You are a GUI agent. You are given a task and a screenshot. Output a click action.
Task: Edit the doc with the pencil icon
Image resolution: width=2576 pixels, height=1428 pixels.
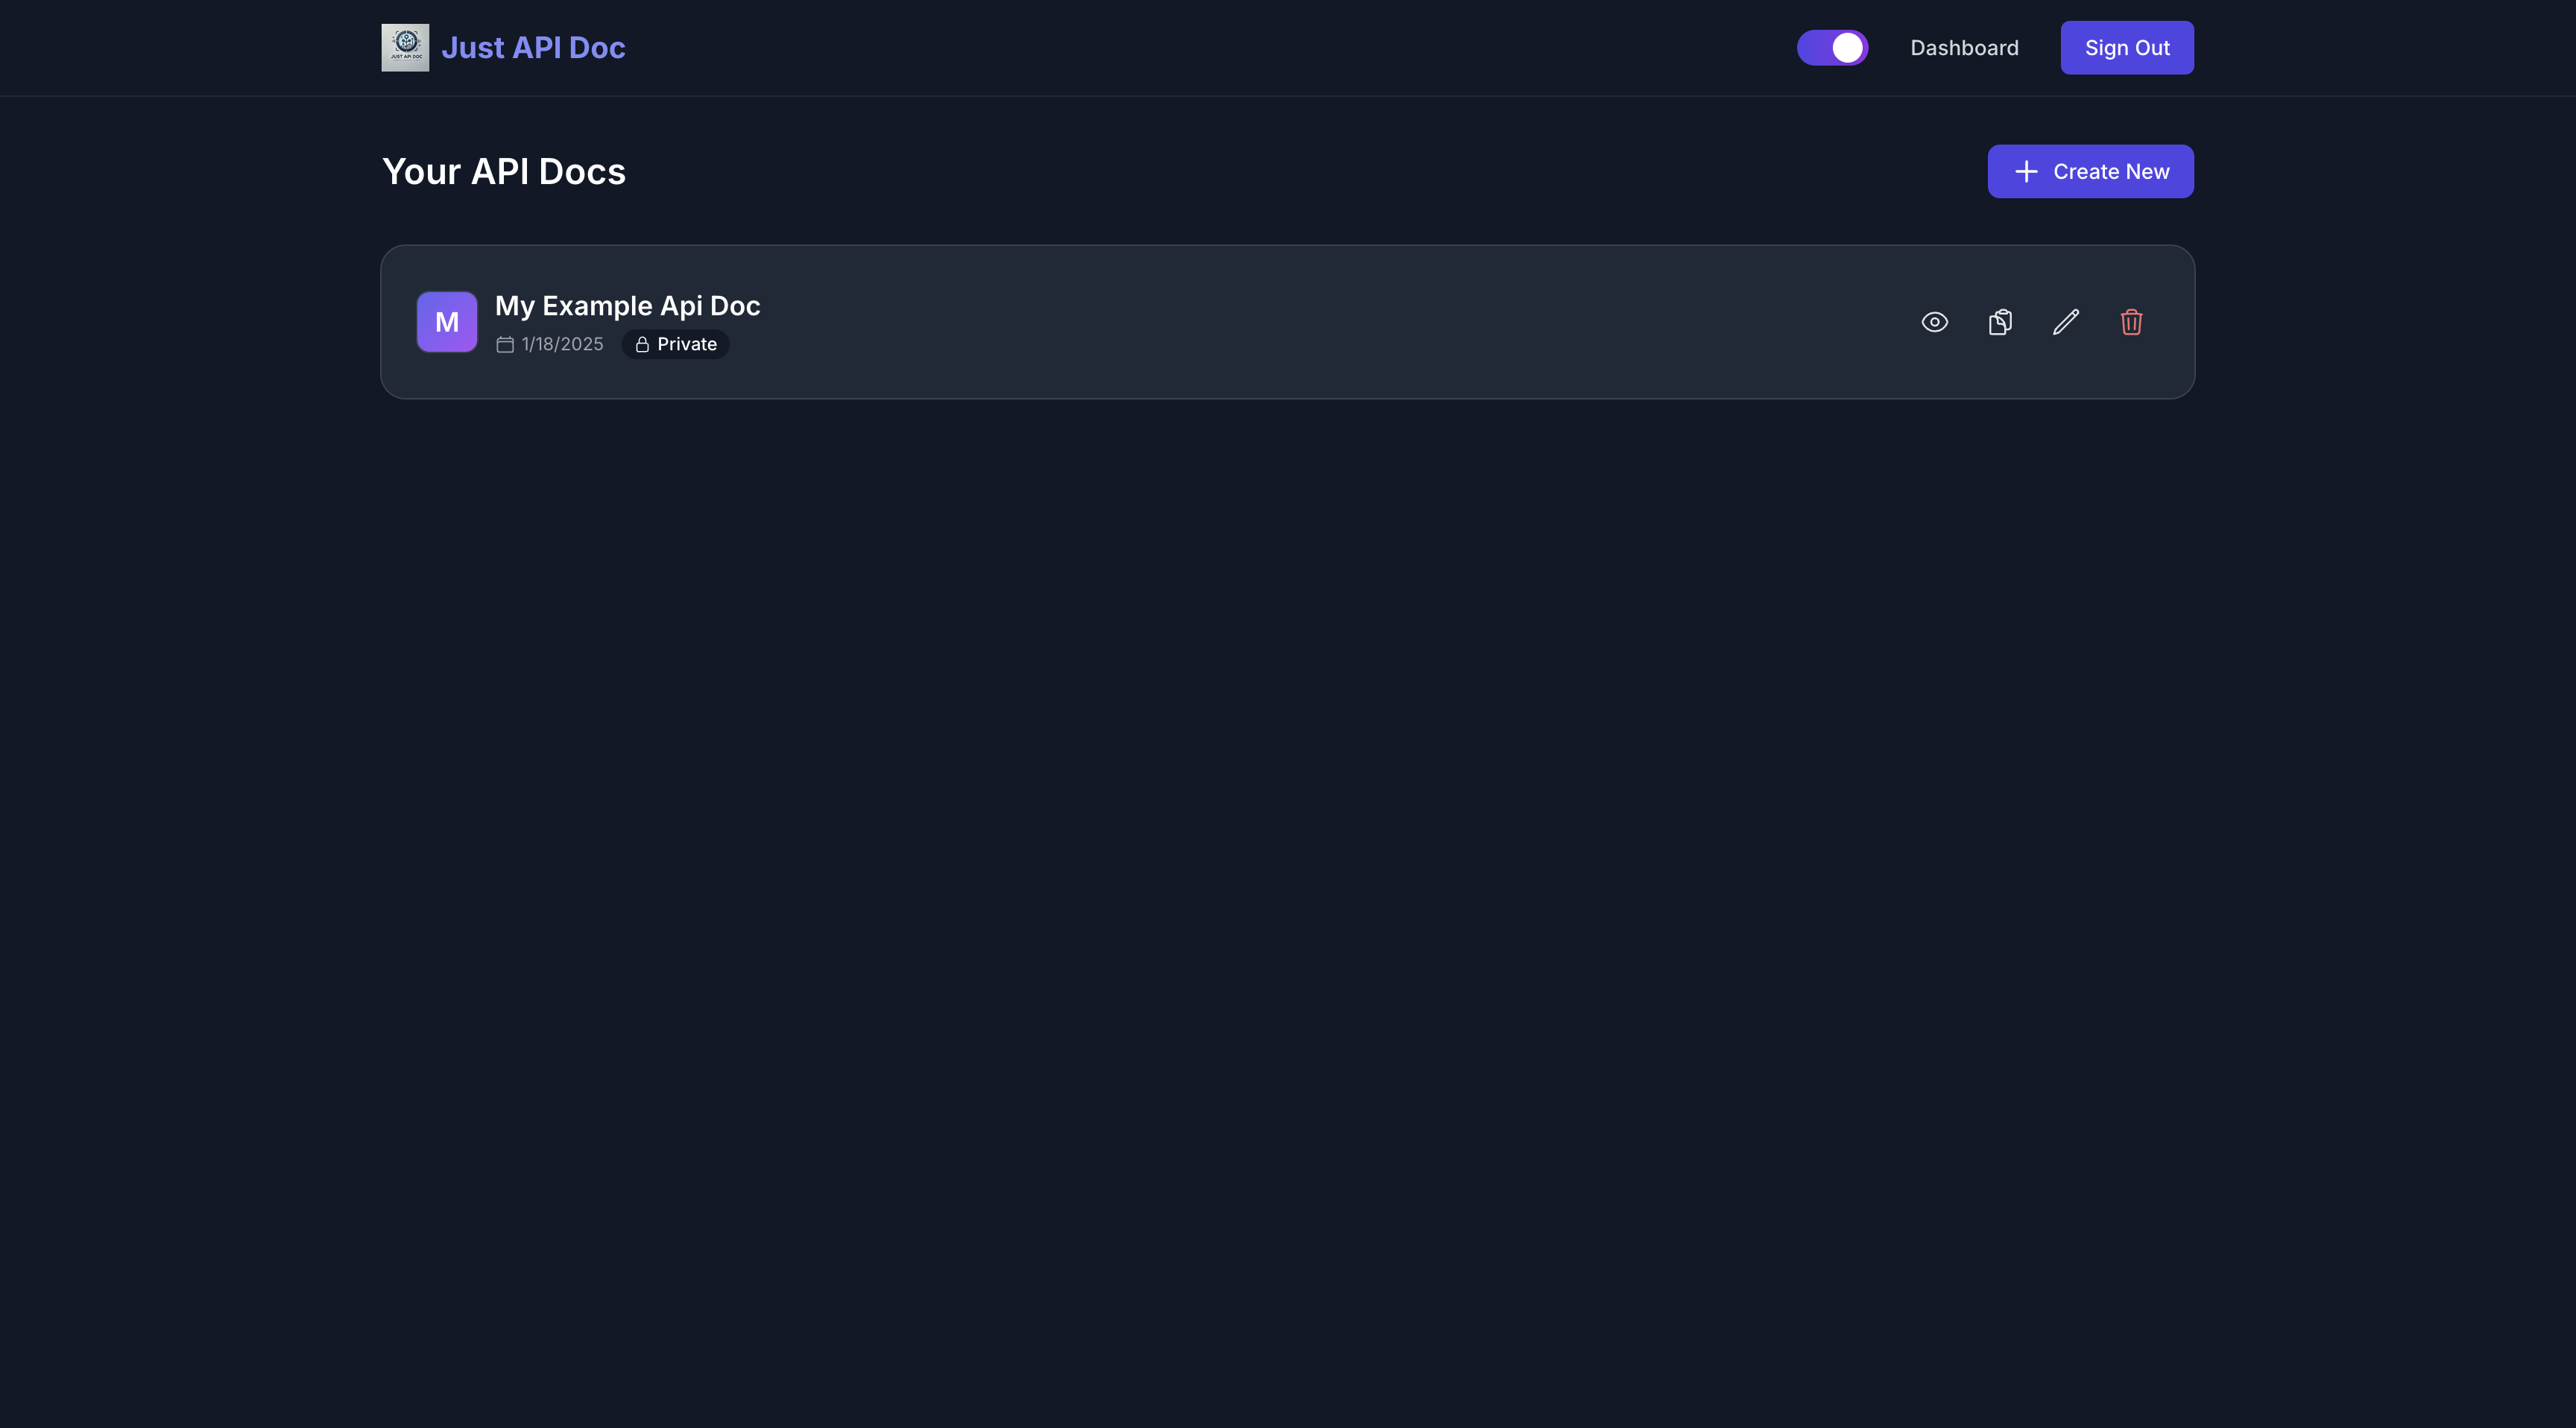tap(2066, 322)
